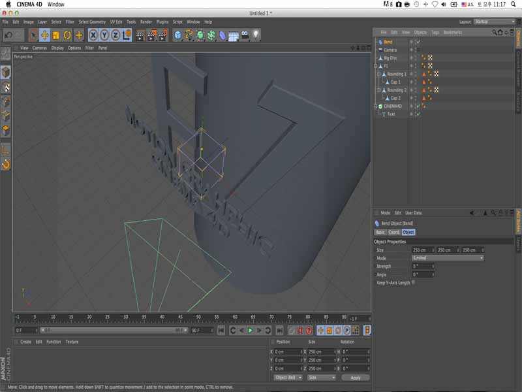The image size is (522, 392).
Task: Add a camera object from toolbar
Action: pyautogui.click(x=245, y=35)
